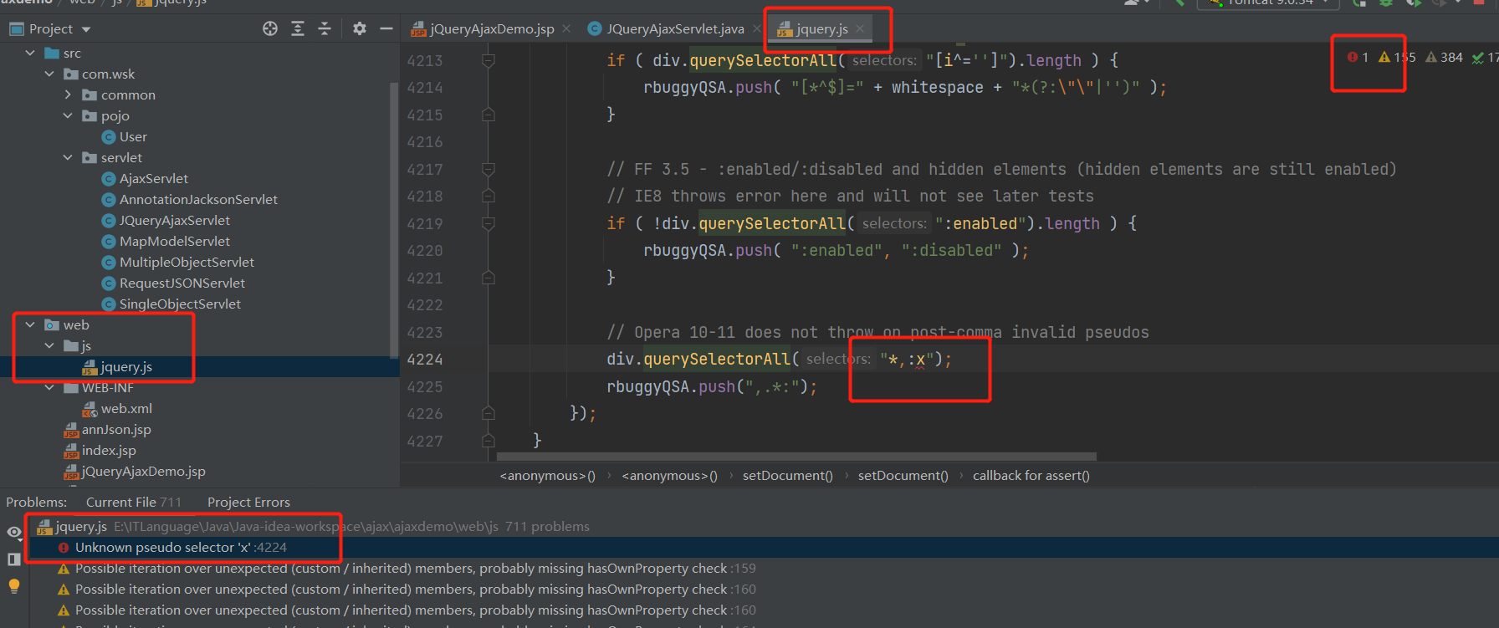This screenshot has height=628, width=1499.
Task: Select SingleObjectServlet class
Action: [180, 304]
